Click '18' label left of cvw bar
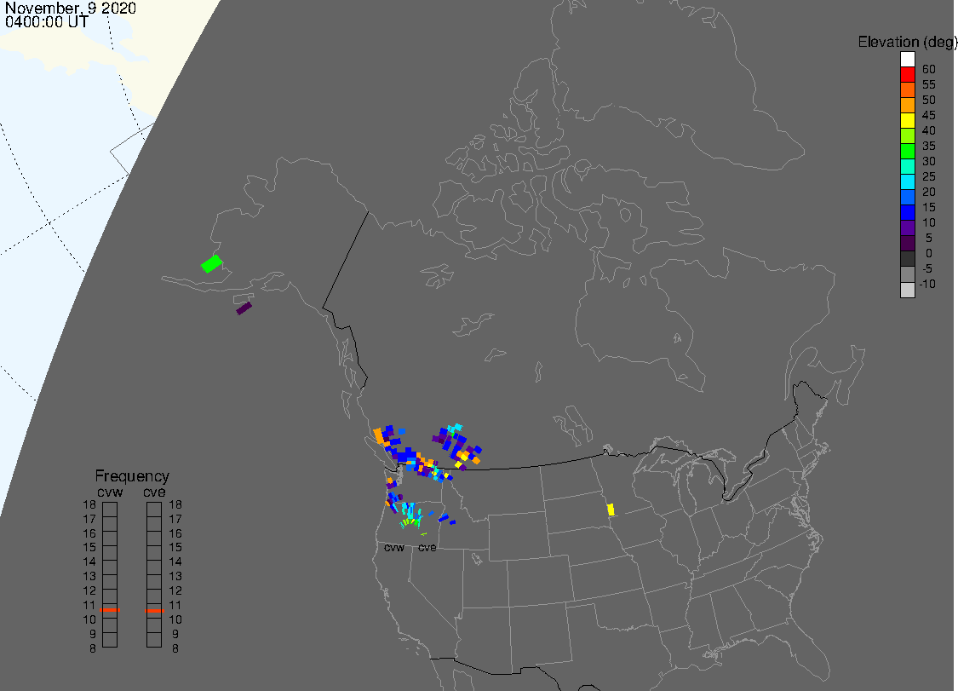This screenshot has width=958, height=691. click(89, 505)
